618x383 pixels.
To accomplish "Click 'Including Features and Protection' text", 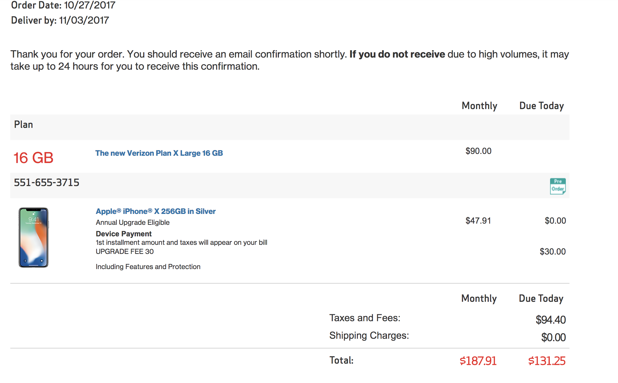I will tap(148, 267).
